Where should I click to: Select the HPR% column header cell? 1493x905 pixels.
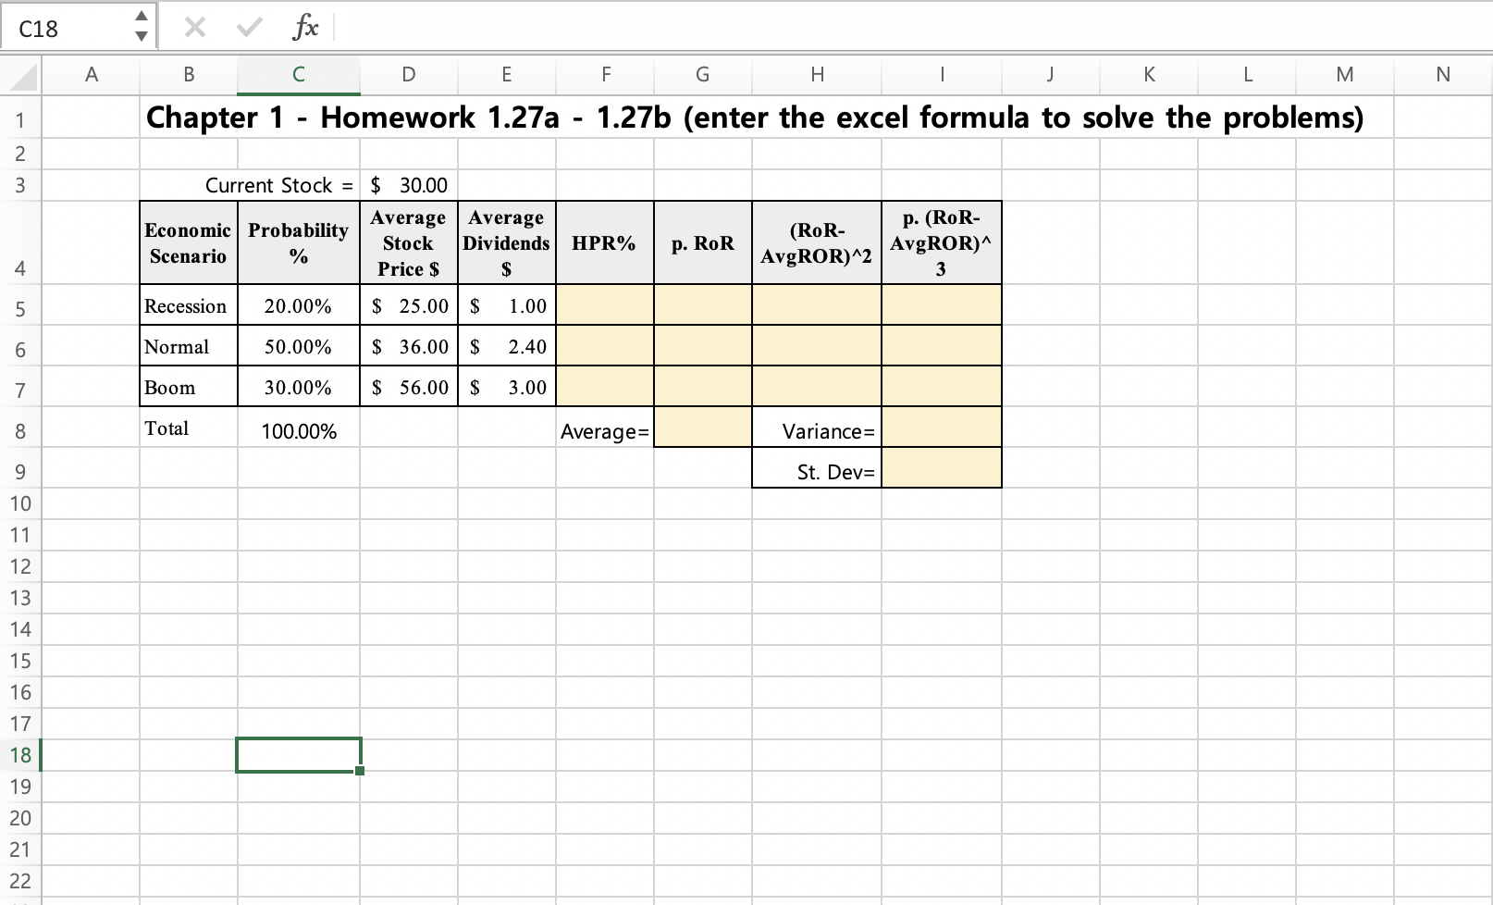point(604,242)
